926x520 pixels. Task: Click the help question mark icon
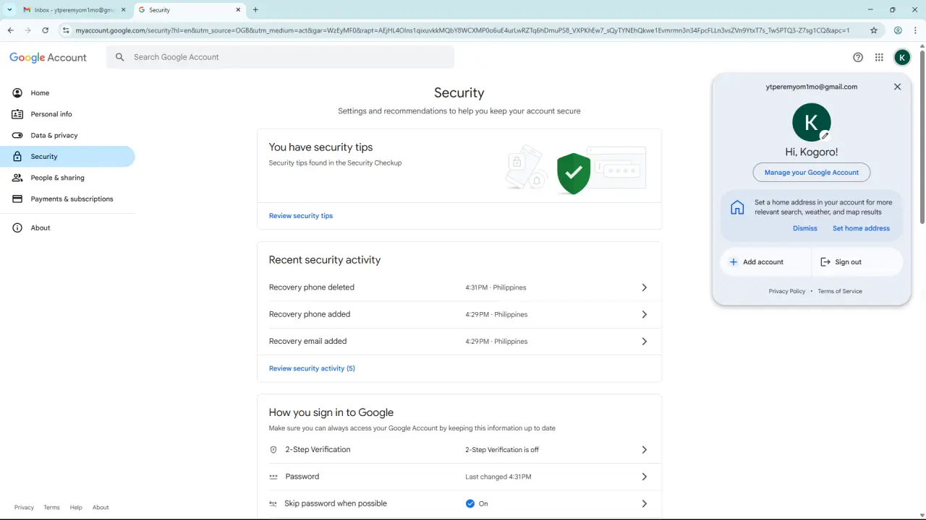pos(858,58)
